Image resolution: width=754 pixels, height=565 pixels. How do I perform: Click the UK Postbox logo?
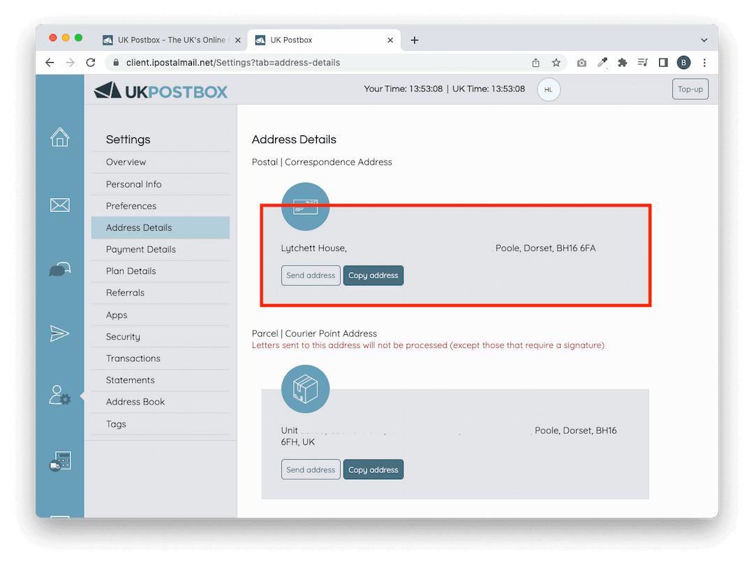tap(161, 90)
